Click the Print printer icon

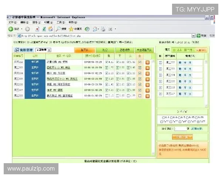click(x=103, y=29)
